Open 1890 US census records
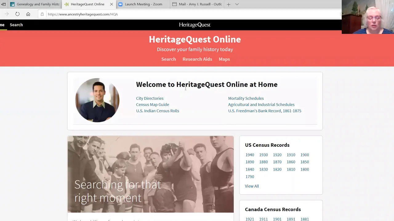Image resolution: width=394 pixels, height=221 pixels. (250, 162)
